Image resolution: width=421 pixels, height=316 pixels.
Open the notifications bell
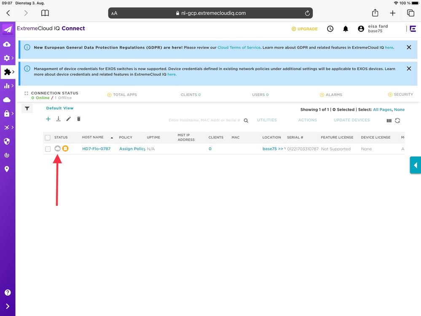pyautogui.click(x=346, y=29)
